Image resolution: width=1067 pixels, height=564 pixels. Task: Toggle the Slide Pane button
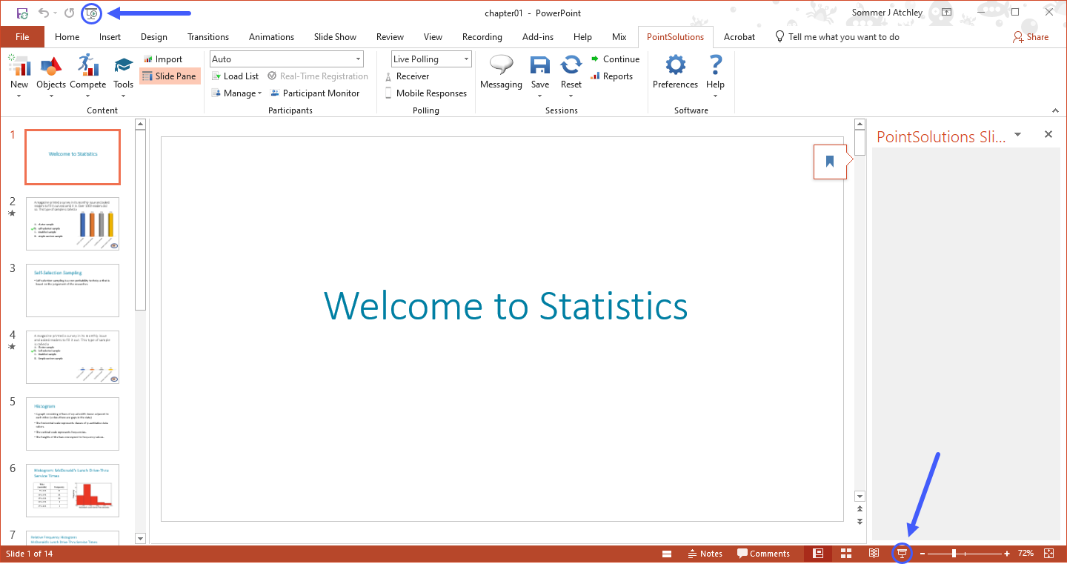tap(169, 76)
